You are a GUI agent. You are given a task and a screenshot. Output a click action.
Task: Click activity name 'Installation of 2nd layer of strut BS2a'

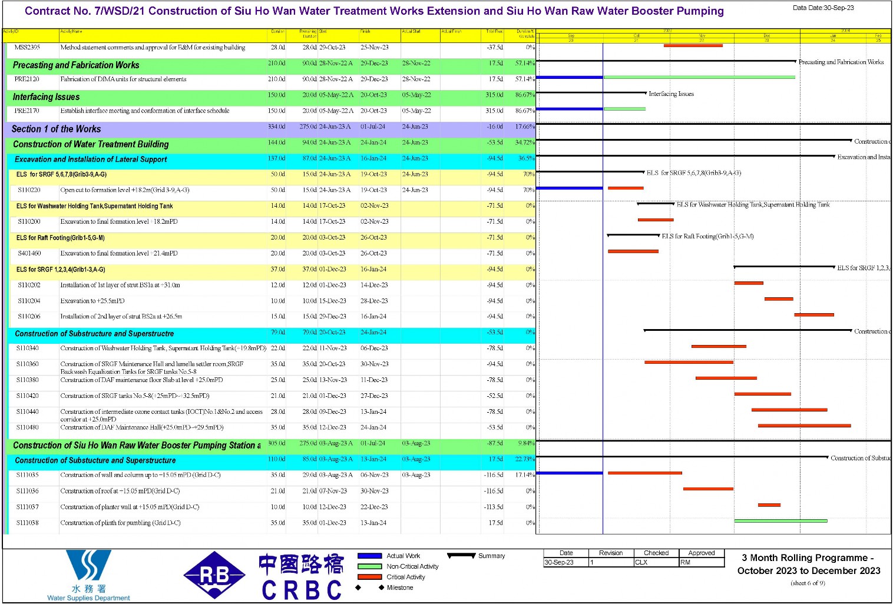coord(121,317)
